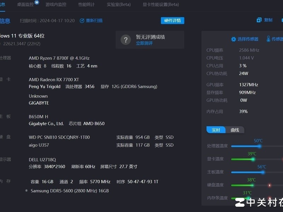Click the GIGABYTE text under Unknown

[x=39, y=103]
